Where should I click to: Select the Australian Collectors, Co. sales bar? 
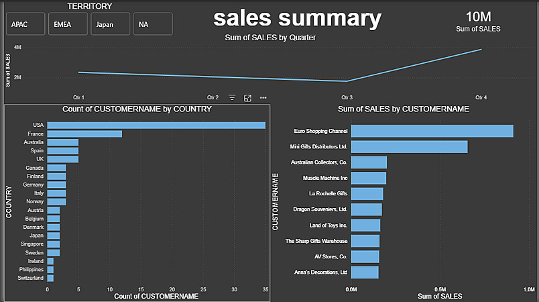(369, 162)
